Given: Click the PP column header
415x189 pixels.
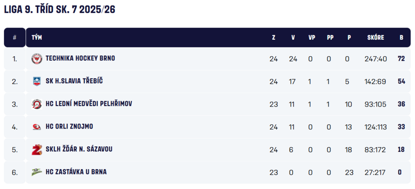Looking at the screenshot, I should coord(330,38).
